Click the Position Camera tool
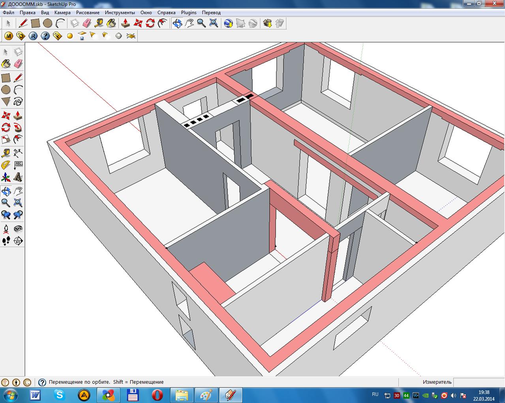The width and height of the screenshot is (505, 403). point(6,228)
